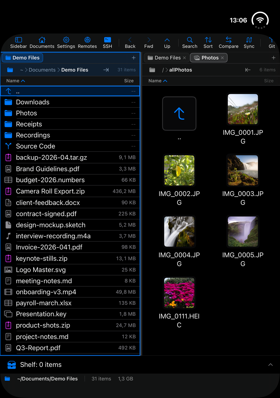Select Invoice-2026-041.pdf

click(x=70, y=247)
